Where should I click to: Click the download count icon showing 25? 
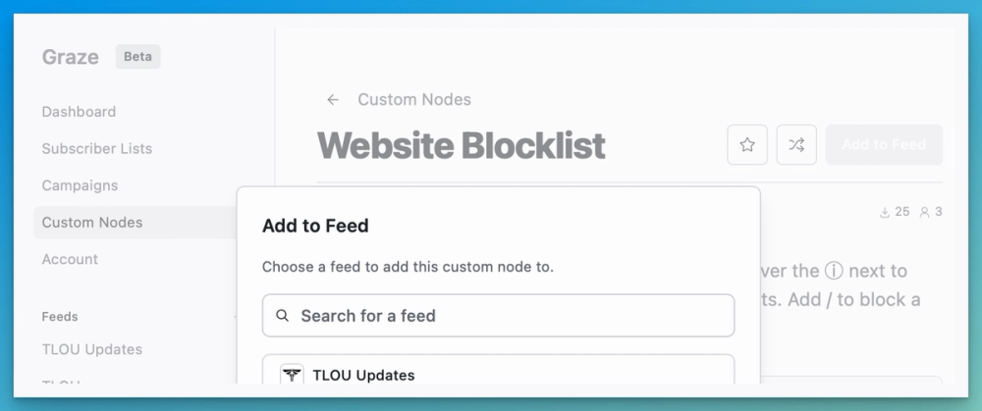click(884, 212)
